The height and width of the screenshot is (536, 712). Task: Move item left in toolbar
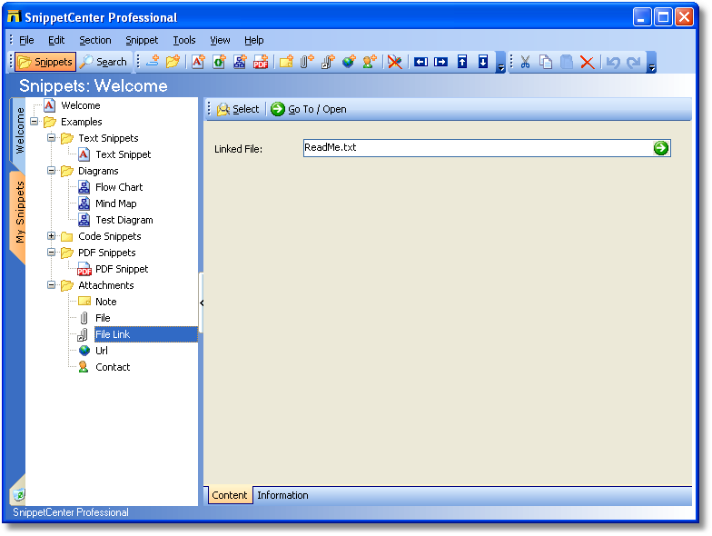pyautogui.click(x=420, y=62)
